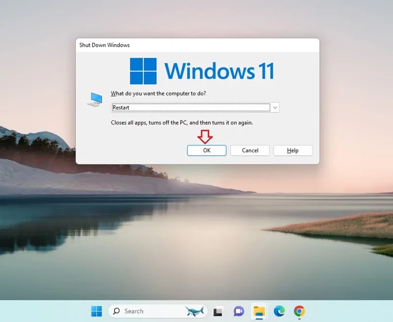
Task: Click the computer icon in the dialog
Action: (x=95, y=100)
